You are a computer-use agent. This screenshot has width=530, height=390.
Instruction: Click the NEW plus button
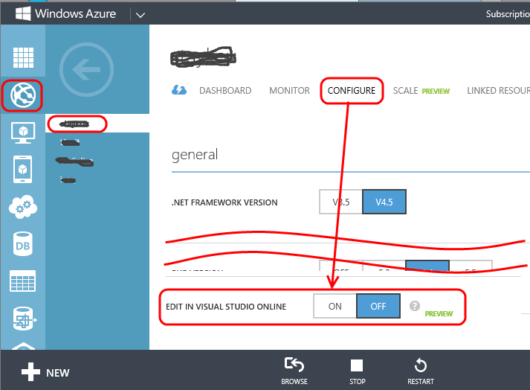coord(45,372)
